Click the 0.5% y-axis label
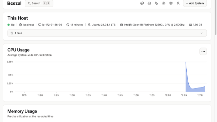217x122 pixels. click(x=11, y=75)
